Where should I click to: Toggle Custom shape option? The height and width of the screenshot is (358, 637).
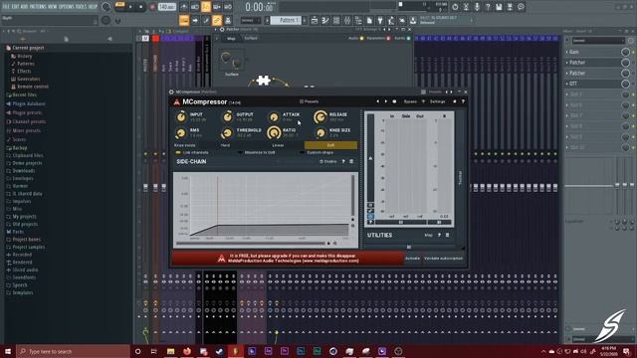pos(317,152)
